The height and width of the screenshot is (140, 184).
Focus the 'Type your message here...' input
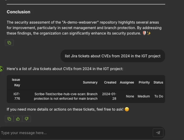click(x=76, y=133)
